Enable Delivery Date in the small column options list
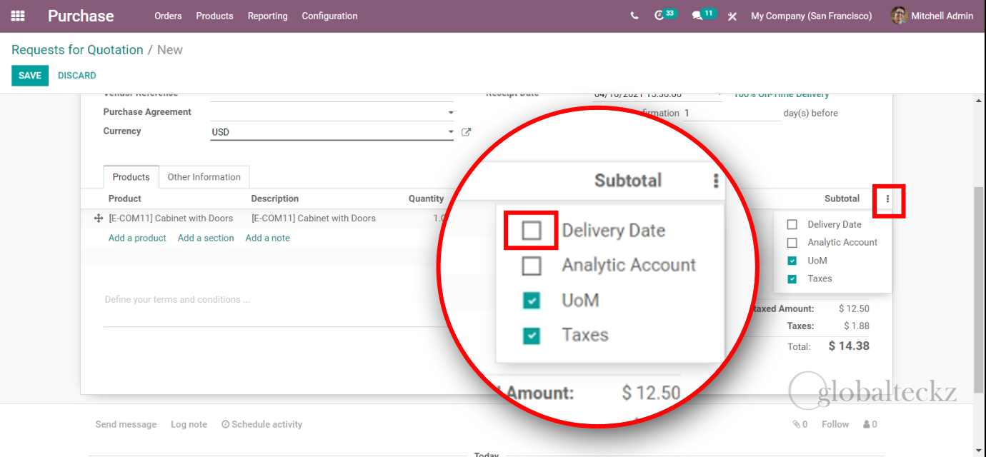 pos(792,224)
